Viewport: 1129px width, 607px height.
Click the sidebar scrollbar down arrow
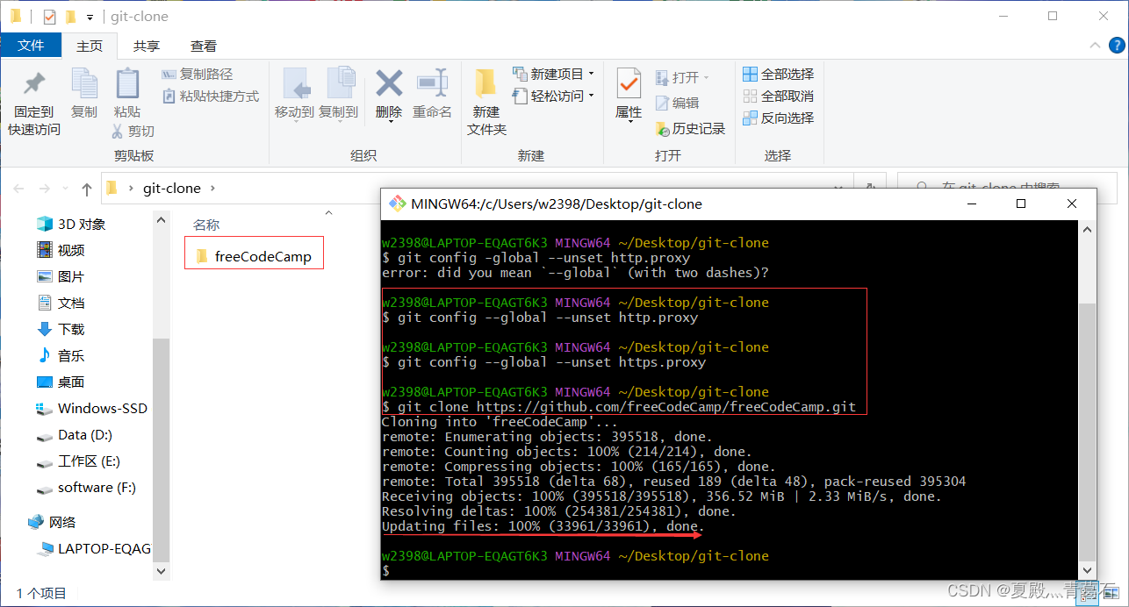point(161,570)
